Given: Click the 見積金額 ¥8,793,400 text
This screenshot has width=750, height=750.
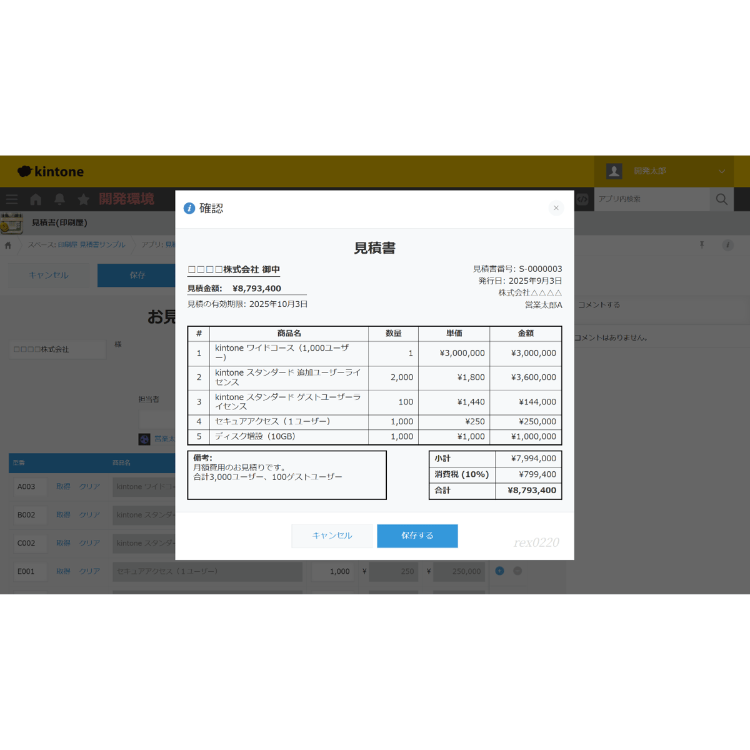Looking at the screenshot, I should pyautogui.click(x=234, y=289).
